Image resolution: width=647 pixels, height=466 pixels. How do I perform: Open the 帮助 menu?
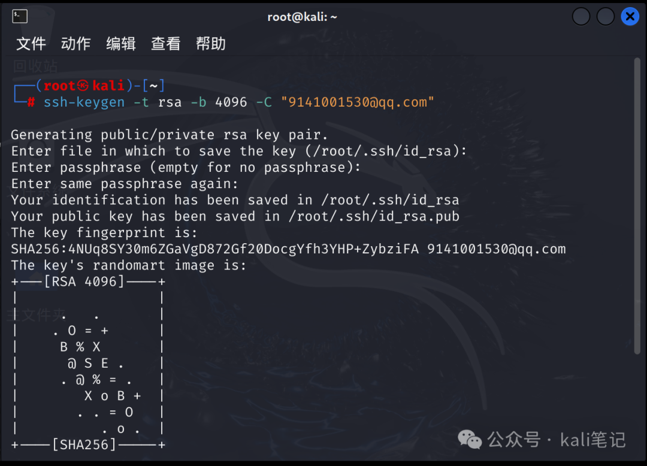(211, 44)
